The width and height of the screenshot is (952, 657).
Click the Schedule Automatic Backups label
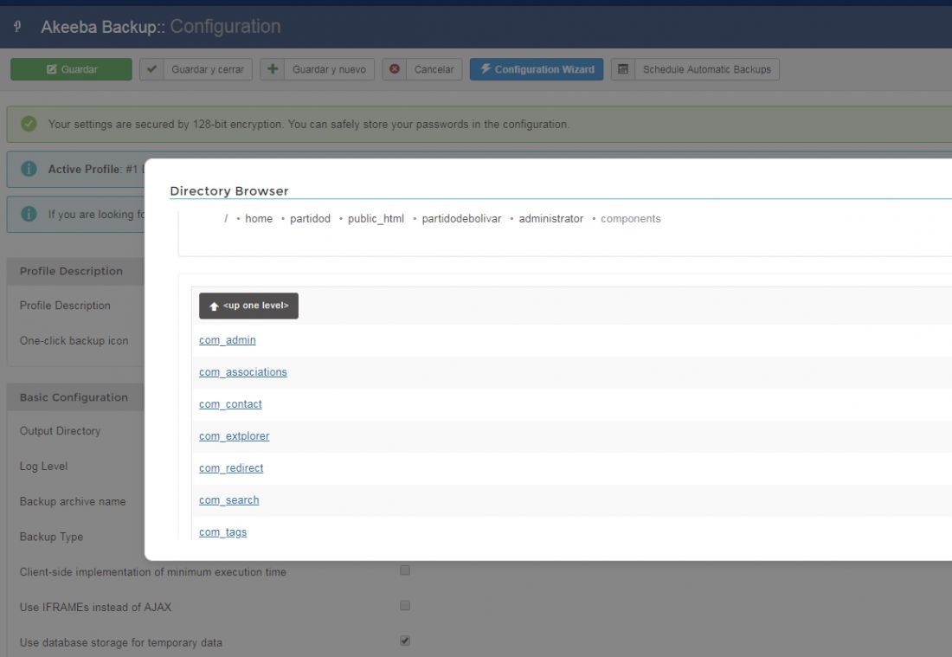point(707,69)
